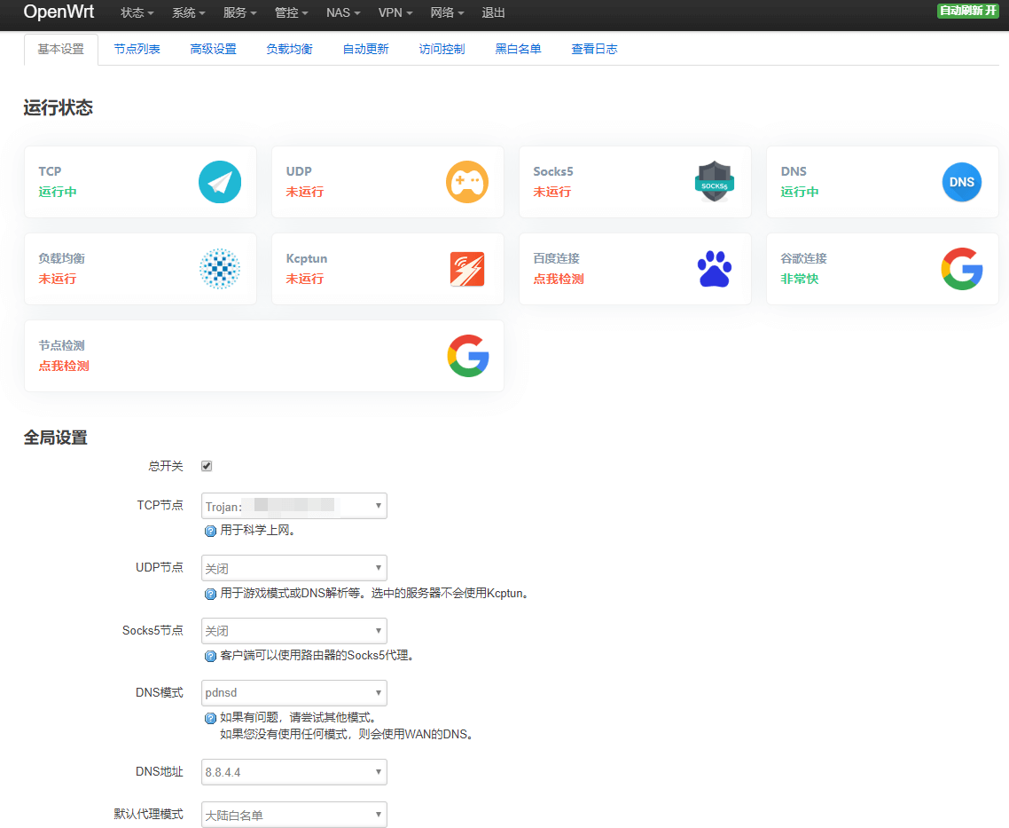This screenshot has height=828, width=1009.
Task: Open the Socks5节点 dropdown
Action: click(294, 630)
